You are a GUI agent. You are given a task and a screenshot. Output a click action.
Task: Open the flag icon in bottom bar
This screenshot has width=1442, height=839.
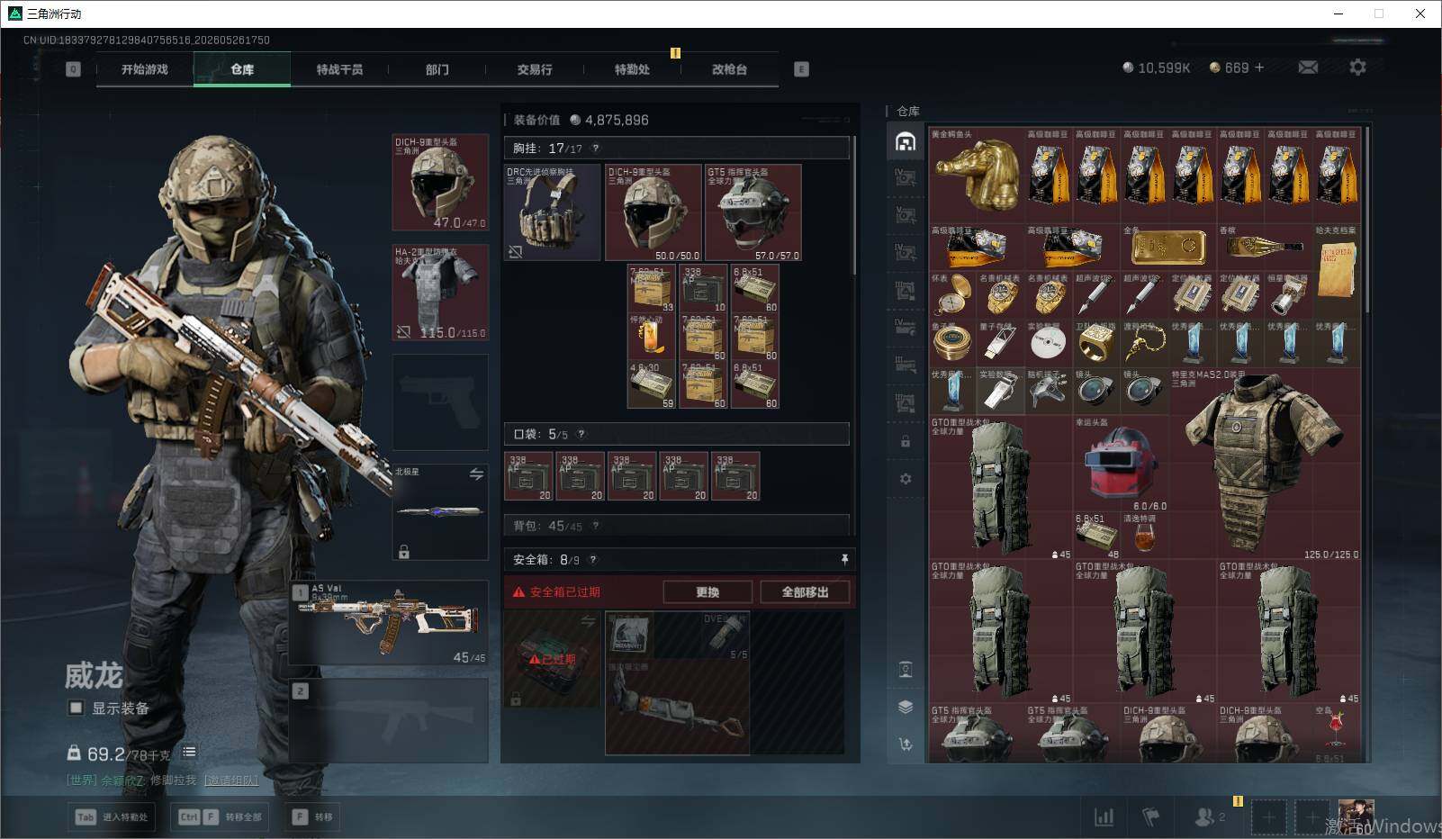click(x=1150, y=816)
